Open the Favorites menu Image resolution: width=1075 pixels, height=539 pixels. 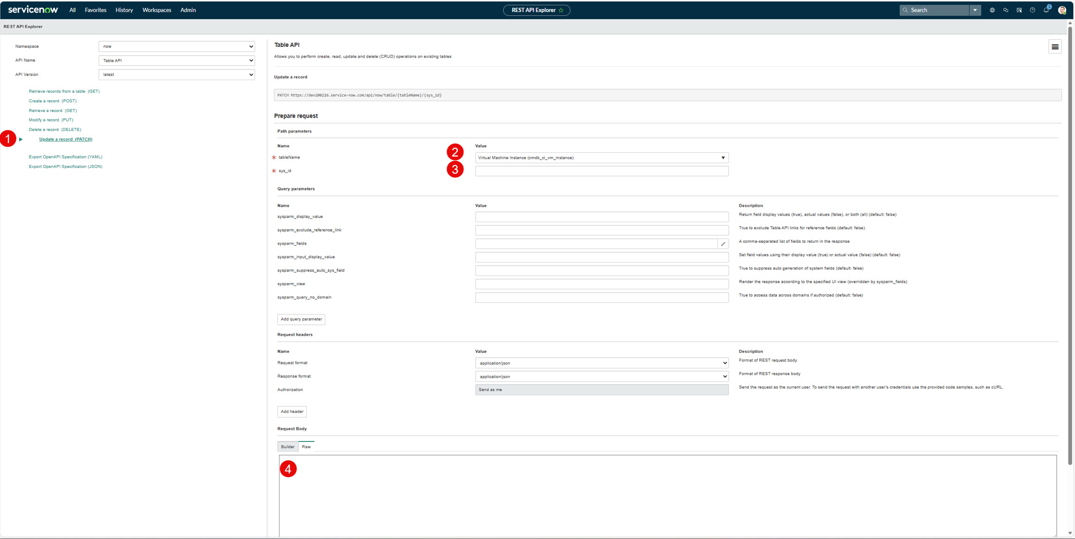coord(95,10)
